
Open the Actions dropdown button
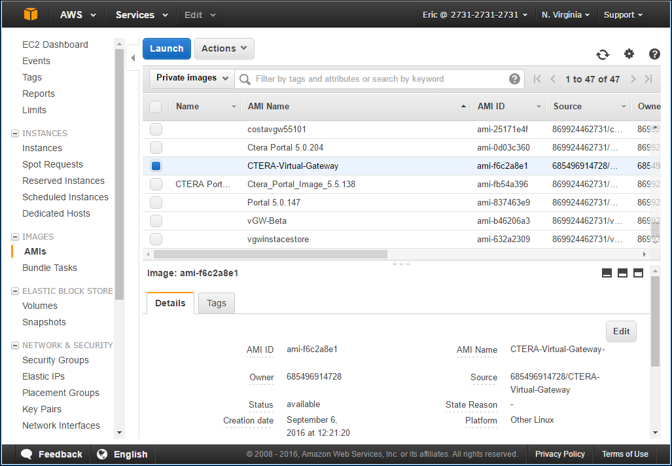click(x=224, y=48)
